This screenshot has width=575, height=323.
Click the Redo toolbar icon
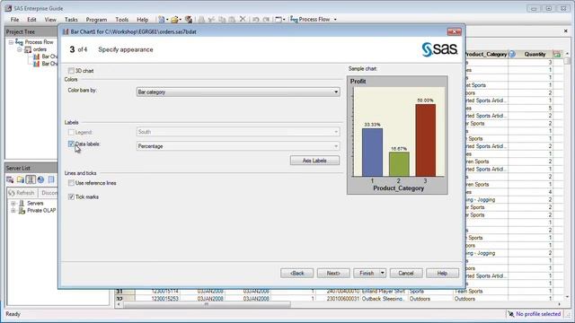pos(266,20)
